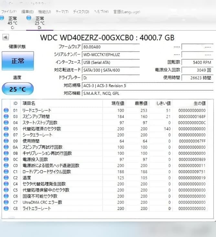Click status icon of row C0 磁気ヘッド退避回数
This screenshot has width=216, height=237.
click(6, 165)
